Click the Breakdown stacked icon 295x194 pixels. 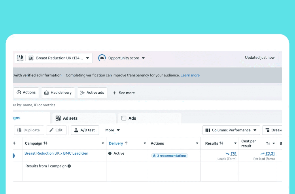267,130
